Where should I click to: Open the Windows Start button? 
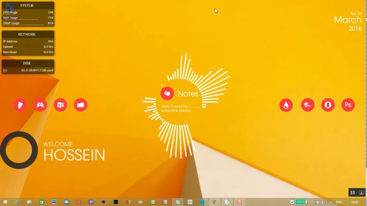[x=5, y=202]
